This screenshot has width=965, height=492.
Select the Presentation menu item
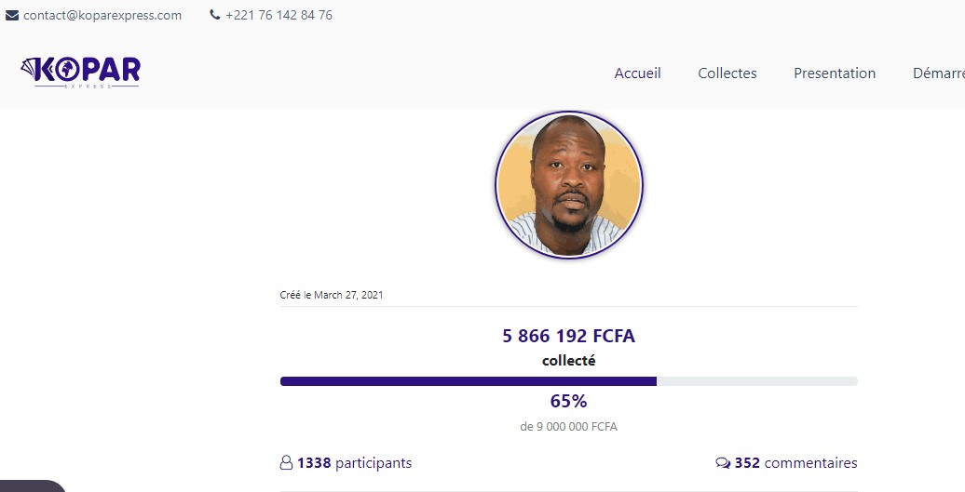[834, 73]
